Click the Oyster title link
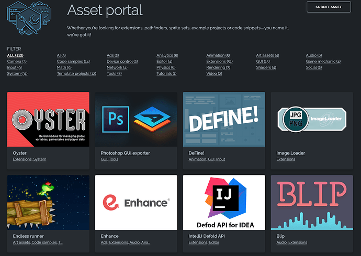Viewport: 361px width, 256px height. [x=20, y=153]
